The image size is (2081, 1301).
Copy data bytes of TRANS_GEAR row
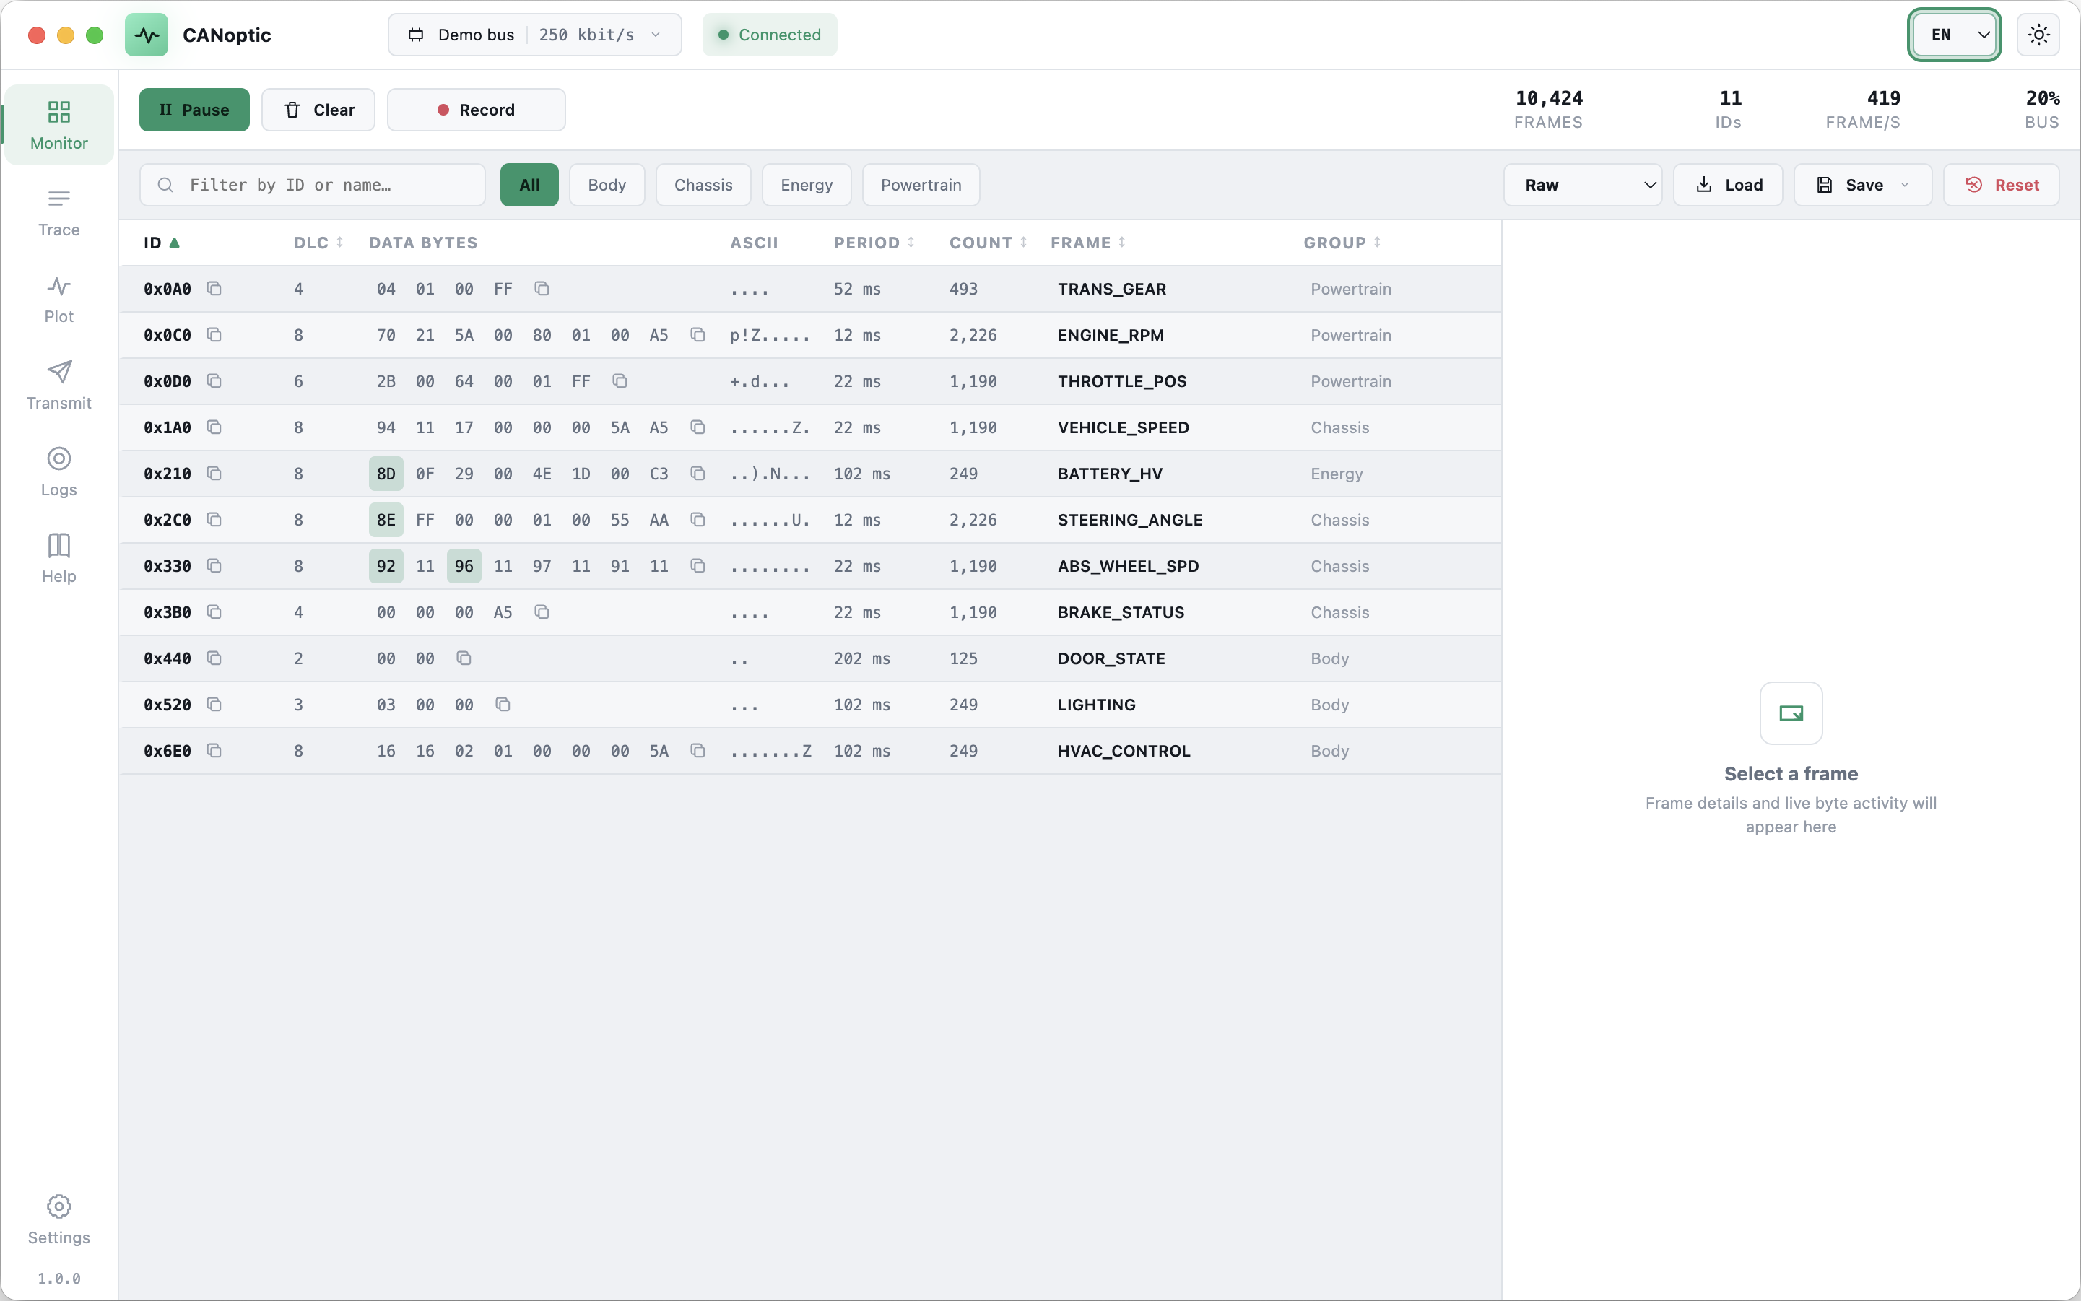click(x=542, y=288)
